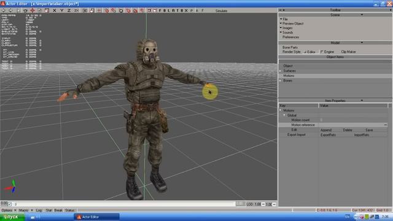Click Save motion button

tap(369, 130)
